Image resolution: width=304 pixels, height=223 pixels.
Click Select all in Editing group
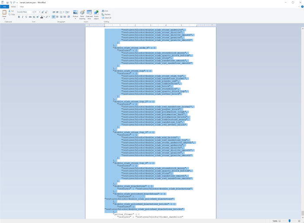click(106, 18)
